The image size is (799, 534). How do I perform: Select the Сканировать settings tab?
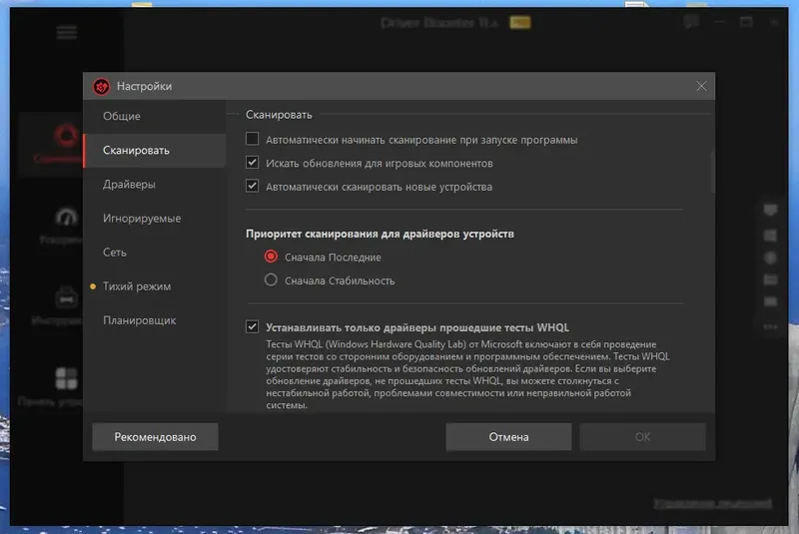[x=155, y=150]
